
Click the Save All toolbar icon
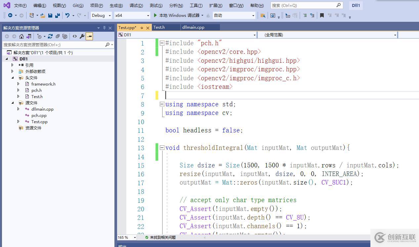57,16
